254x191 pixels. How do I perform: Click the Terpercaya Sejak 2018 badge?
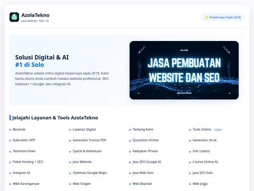point(222,17)
